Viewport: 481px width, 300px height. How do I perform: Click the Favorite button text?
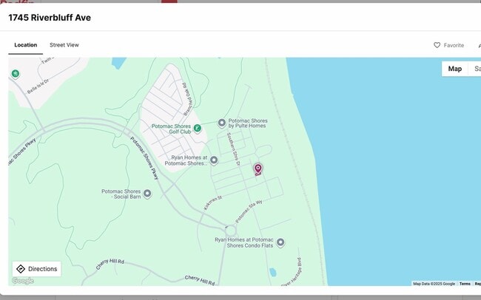coord(454,45)
